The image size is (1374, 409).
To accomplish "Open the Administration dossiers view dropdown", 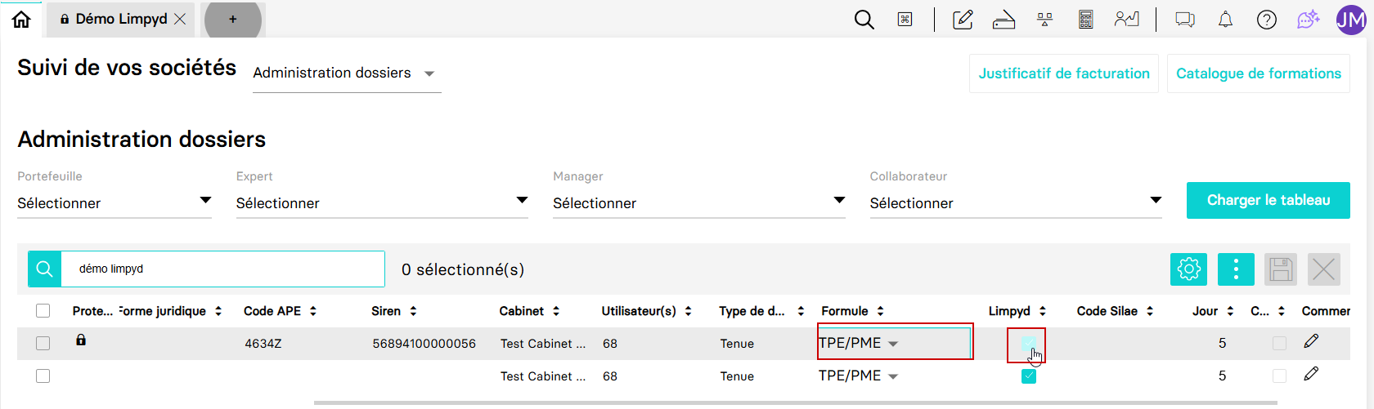I will coord(347,73).
